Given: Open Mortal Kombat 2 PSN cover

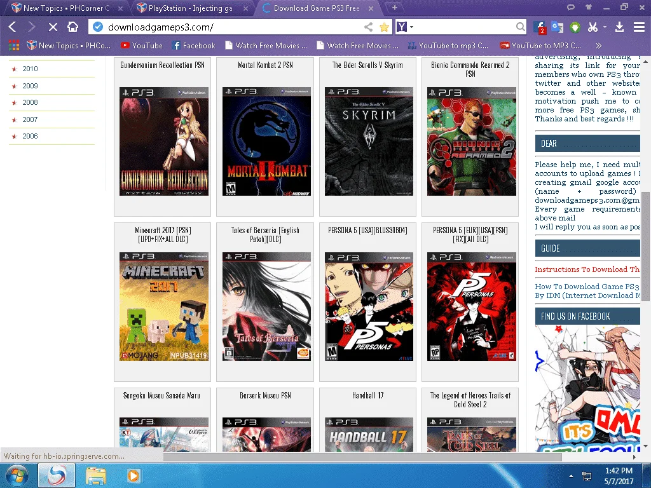Looking at the screenshot, I should 266,142.
